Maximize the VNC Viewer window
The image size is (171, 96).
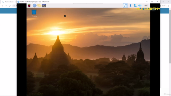point(152,2)
